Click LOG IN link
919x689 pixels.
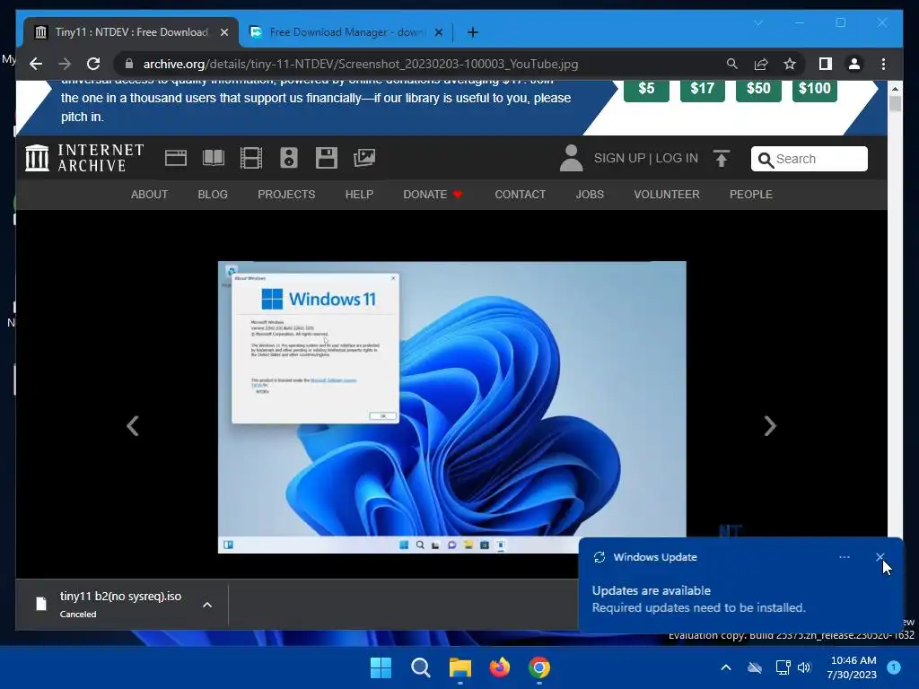click(x=677, y=158)
